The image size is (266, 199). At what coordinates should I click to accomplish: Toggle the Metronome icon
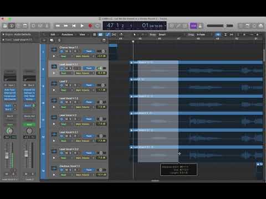point(200,26)
